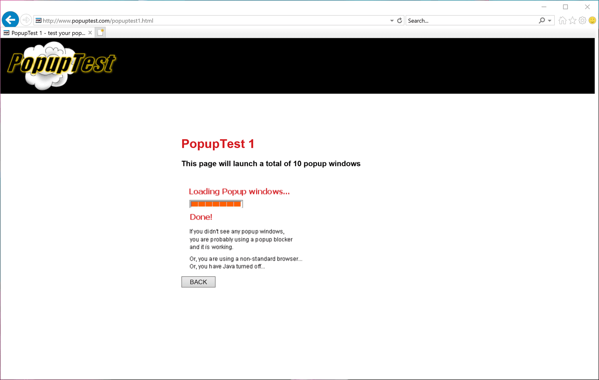
Task: Refresh the page using the reload icon
Action: pyautogui.click(x=399, y=20)
